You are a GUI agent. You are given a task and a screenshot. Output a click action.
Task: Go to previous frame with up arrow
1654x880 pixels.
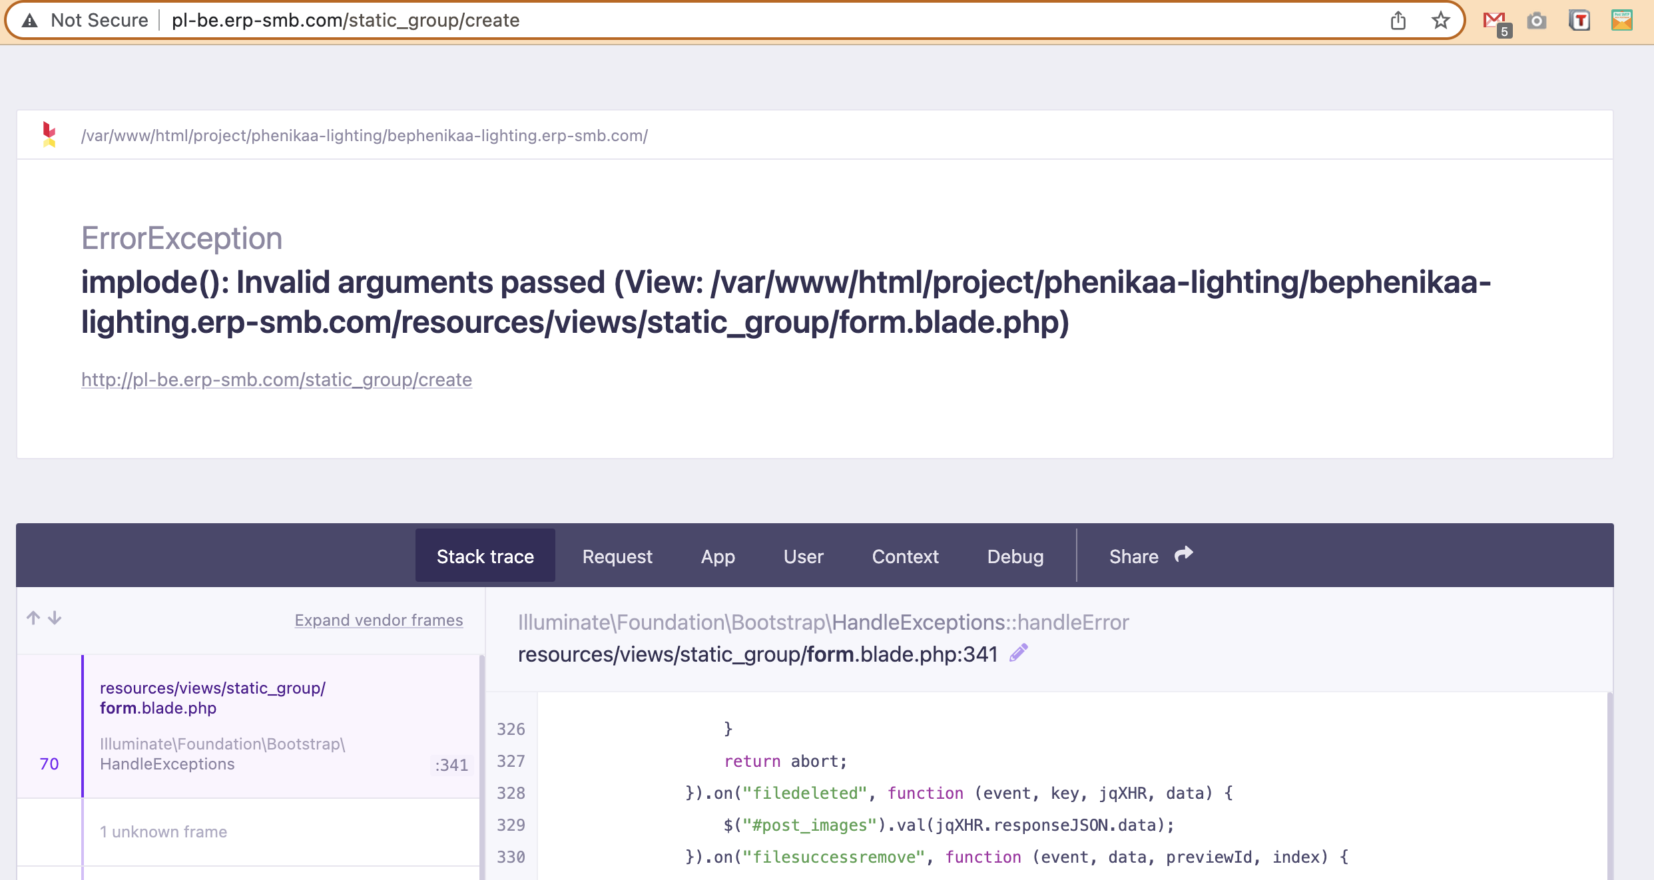pyautogui.click(x=33, y=618)
